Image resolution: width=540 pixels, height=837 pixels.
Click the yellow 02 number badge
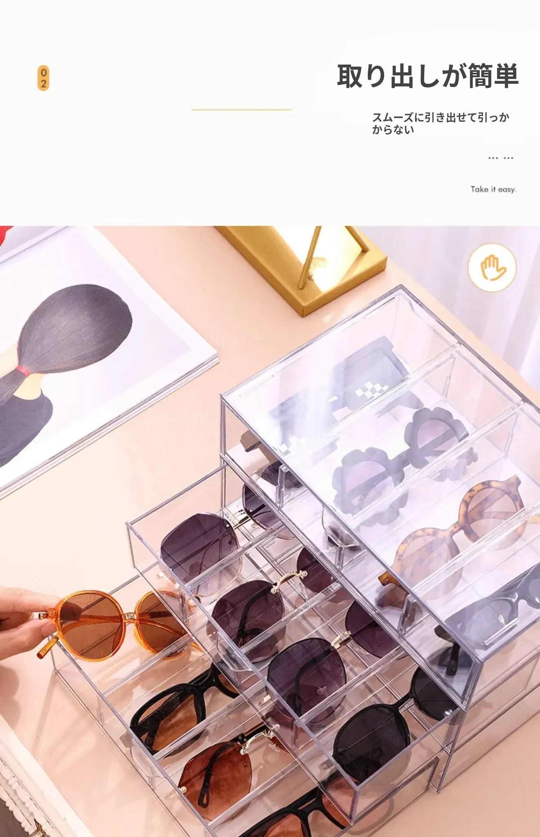pos(43,78)
